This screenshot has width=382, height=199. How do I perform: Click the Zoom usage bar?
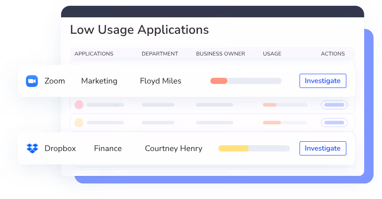click(246, 81)
